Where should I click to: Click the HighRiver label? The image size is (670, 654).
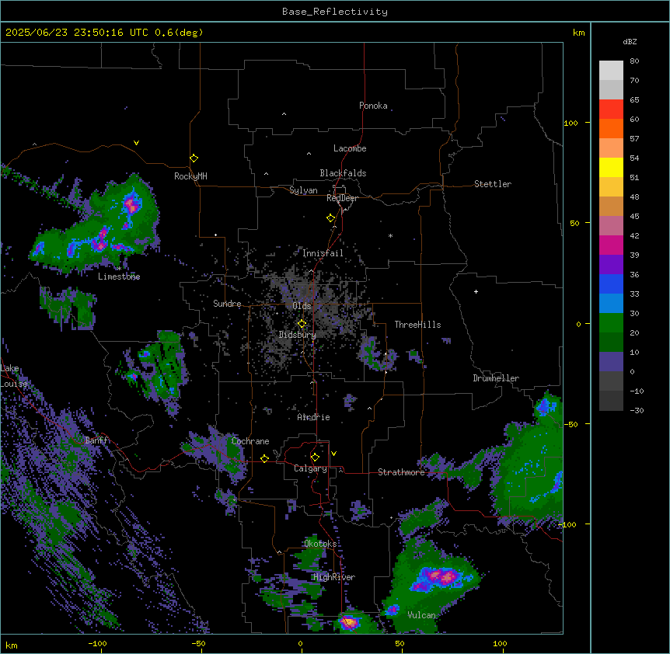point(334,577)
